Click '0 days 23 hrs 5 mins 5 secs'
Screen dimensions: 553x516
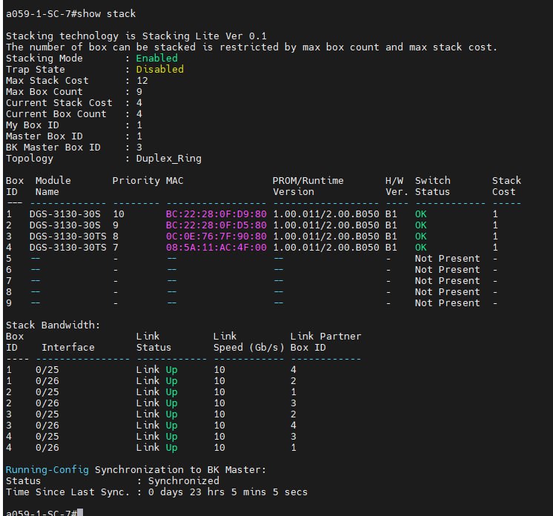[228, 492]
